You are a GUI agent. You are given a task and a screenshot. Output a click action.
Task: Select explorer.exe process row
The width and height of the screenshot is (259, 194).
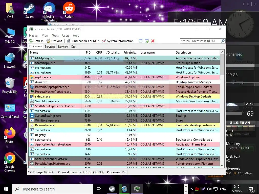click(124, 77)
